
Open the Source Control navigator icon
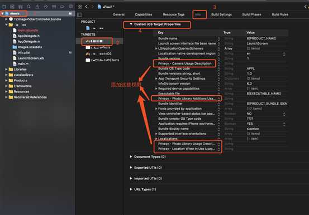(12, 7)
